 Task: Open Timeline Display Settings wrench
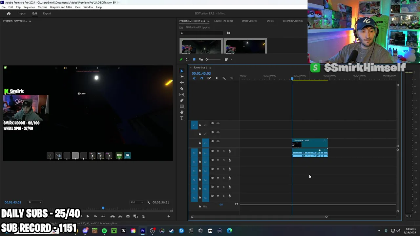point(224,78)
